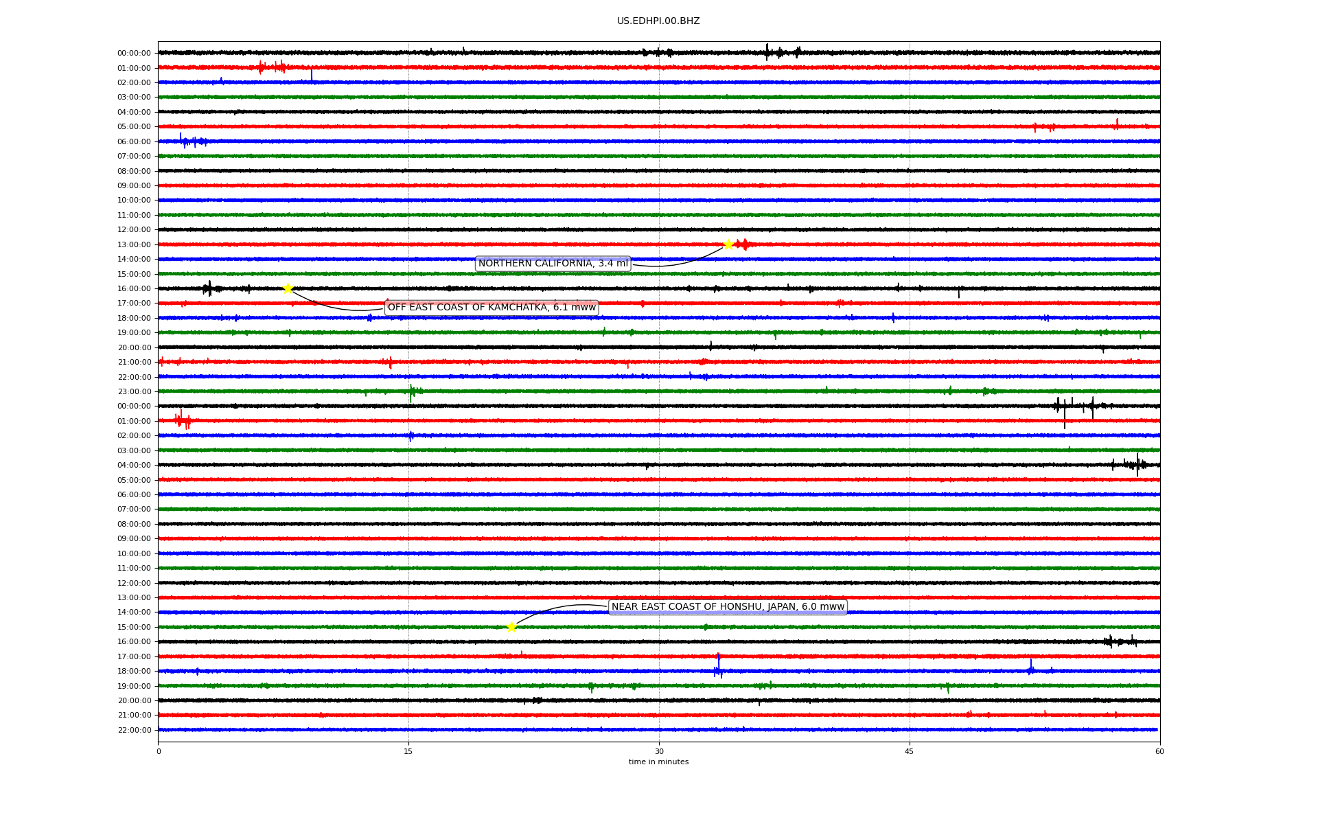Click the 60 minute x-axis tick label

pyautogui.click(x=1159, y=751)
